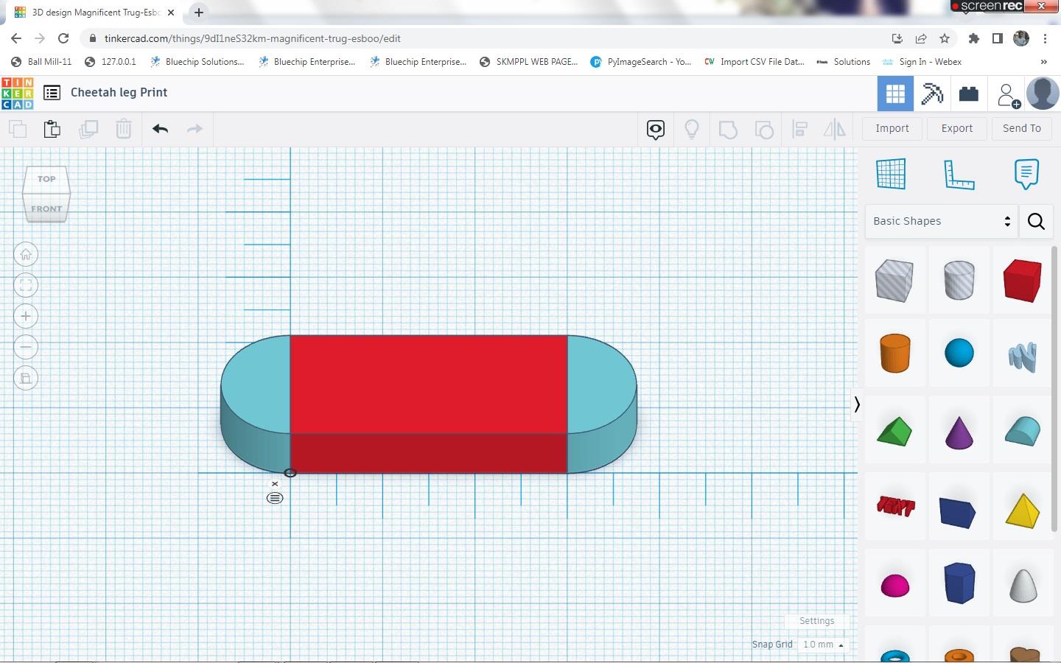
Task: Open the Basic Shapes dropdown
Action: 942,221
